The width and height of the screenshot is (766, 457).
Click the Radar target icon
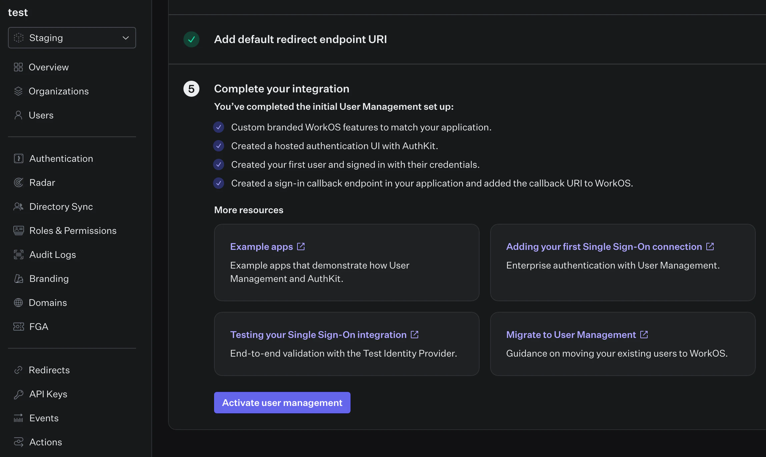tap(19, 182)
